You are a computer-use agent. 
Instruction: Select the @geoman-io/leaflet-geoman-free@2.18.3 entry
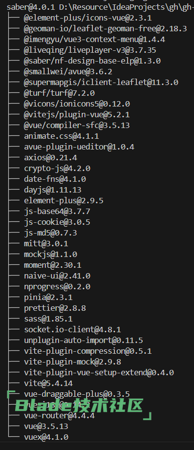[x=106, y=29]
